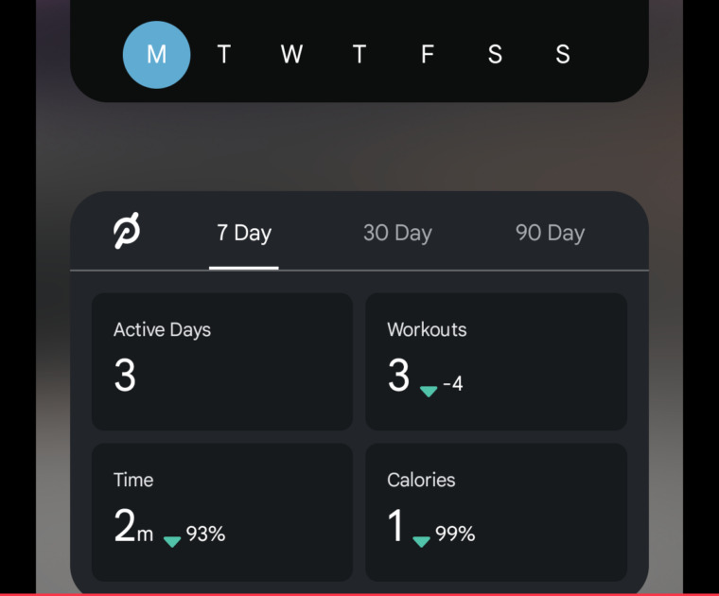Select Wednesday in the week row
This screenshot has width=719, height=596.
click(291, 55)
